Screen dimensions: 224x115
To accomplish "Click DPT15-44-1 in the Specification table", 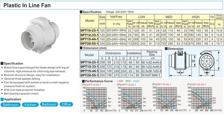I will point(89,39).
